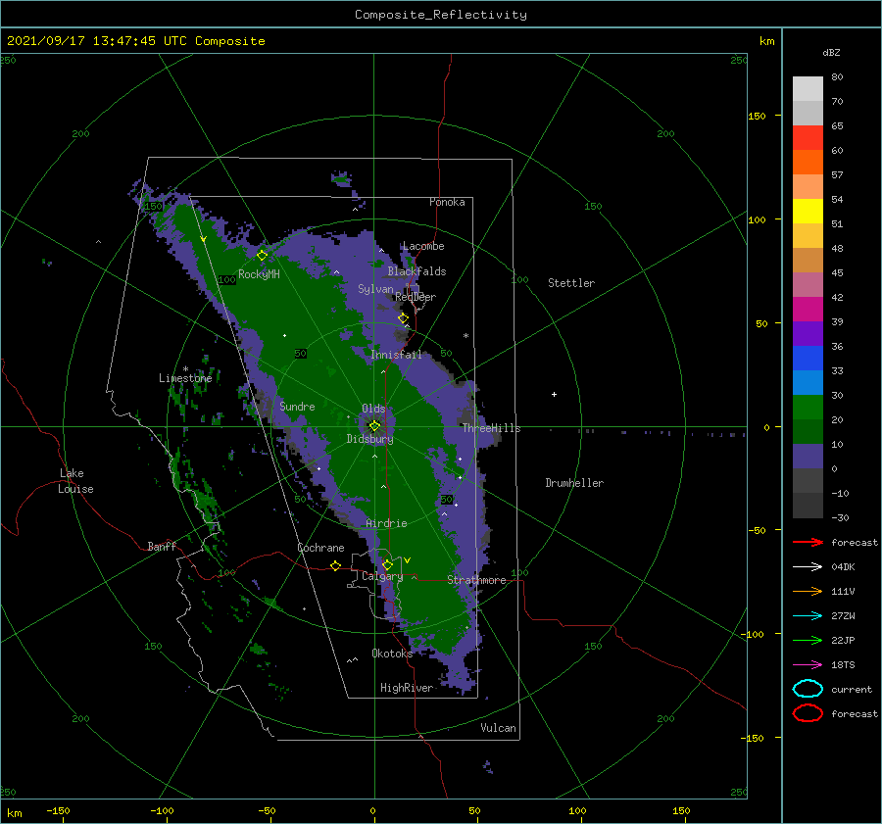Image resolution: width=882 pixels, height=824 pixels.
Task: Pick the blue 33-36 dBZ swatch
Action: click(x=808, y=358)
